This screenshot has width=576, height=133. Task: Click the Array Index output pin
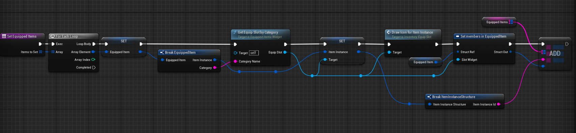[93, 59]
